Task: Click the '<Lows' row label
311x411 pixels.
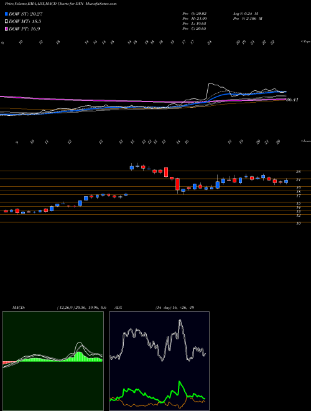Action: 305,141
